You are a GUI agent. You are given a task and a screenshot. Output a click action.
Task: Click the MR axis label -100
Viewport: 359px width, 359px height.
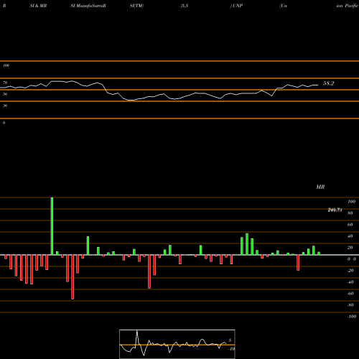(x=352, y=317)
